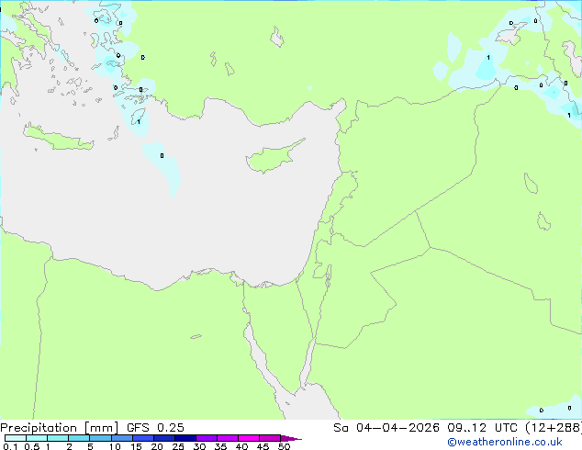582x450 pixels.
Task: Pick the 40–45 mm magenta legend swatch
Action: 249,438
